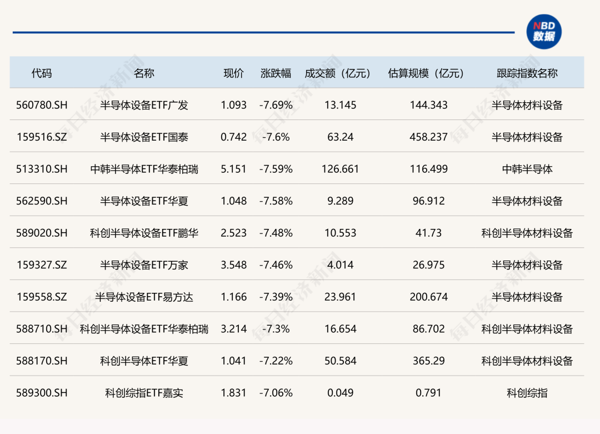
Task: Click the 跟踪指数名称 column header
Action: pyautogui.click(x=527, y=73)
